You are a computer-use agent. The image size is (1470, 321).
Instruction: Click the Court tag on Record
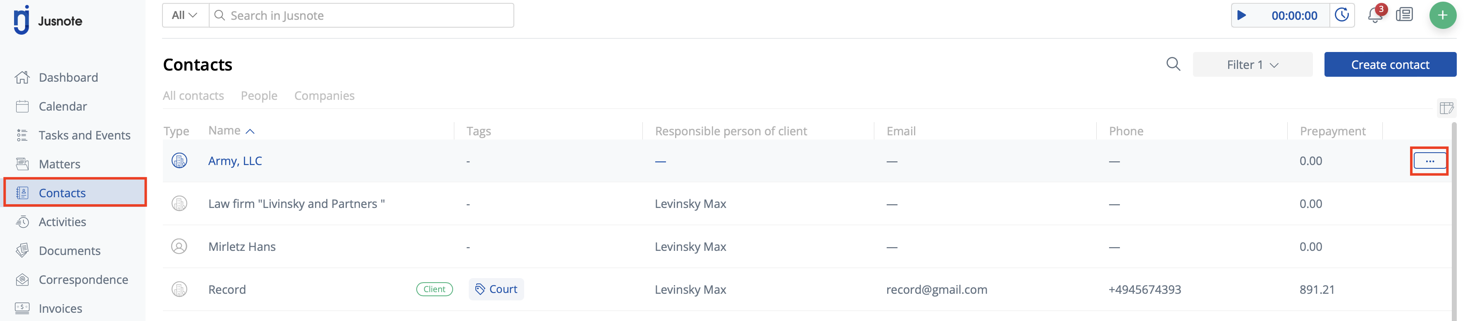[x=496, y=289]
